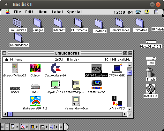The image size is (164, 131).
Task: Select the Rainbow 68k 1.2 icon
Action: point(35,101)
